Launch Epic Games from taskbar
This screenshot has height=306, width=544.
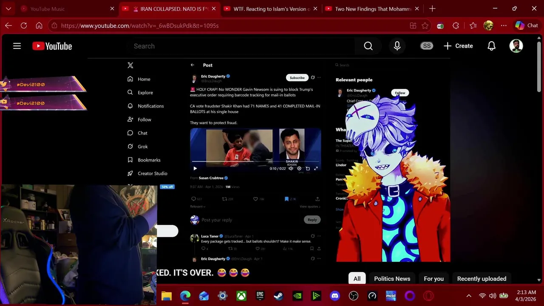coord(260,296)
